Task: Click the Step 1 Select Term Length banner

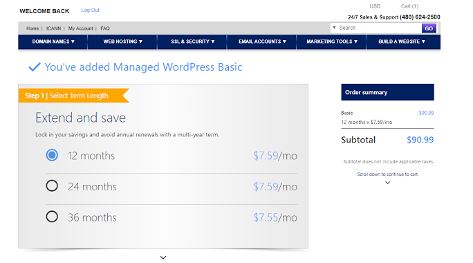Action: point(74,96)
